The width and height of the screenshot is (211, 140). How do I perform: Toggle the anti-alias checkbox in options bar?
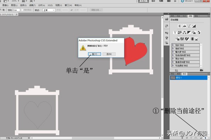23,10
